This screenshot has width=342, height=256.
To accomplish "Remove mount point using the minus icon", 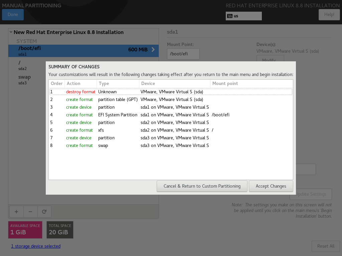I will (x=30, y=212).
